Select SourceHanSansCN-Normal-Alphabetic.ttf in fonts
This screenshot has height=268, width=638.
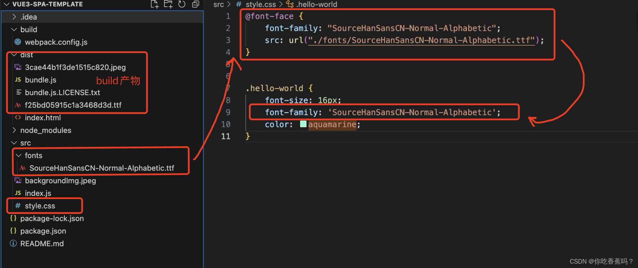point(102,168)
